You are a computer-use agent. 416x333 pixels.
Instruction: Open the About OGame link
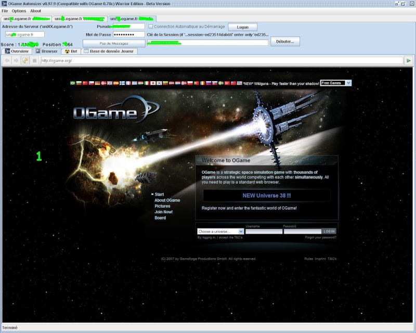tap(167, 200)
